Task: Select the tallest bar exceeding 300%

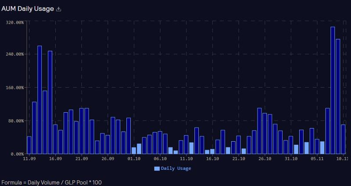Action: [x=333, y=90]
